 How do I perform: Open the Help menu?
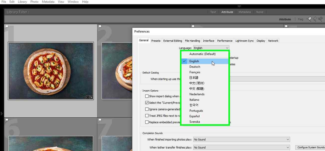coord(85,2)
